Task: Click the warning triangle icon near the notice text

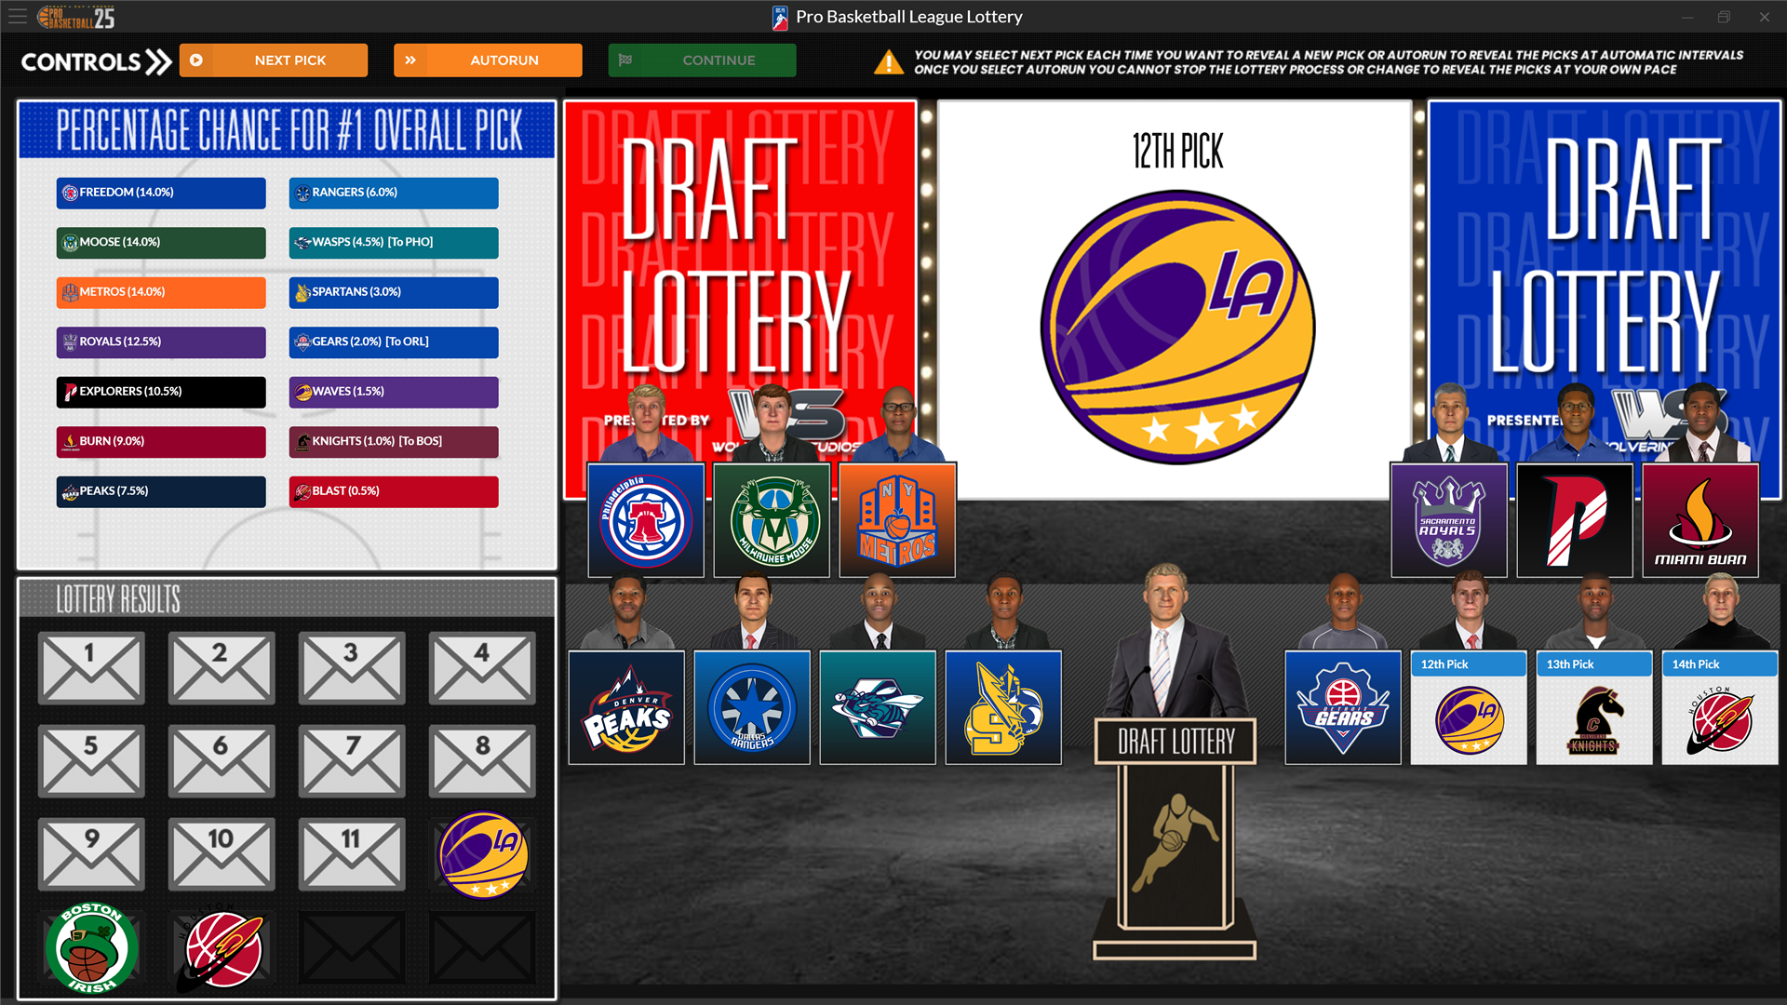Action: click(x=891, y=61)
